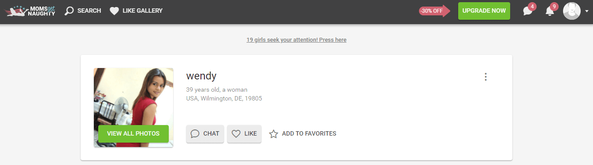Open the Search menu item
This screenshot has width=593, height=165.
(83, 11)
